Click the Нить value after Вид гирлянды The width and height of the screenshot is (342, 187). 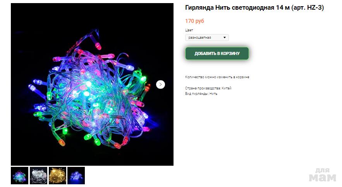(213, 94)
